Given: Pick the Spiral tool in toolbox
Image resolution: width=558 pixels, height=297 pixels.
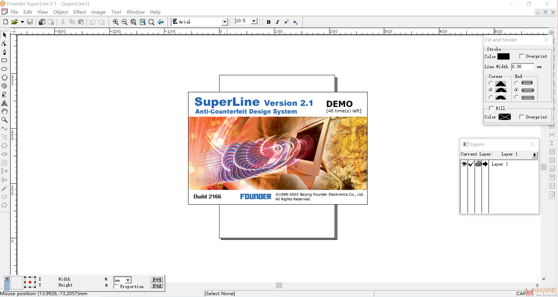Looking at the screenshot, I should point(4,86).
